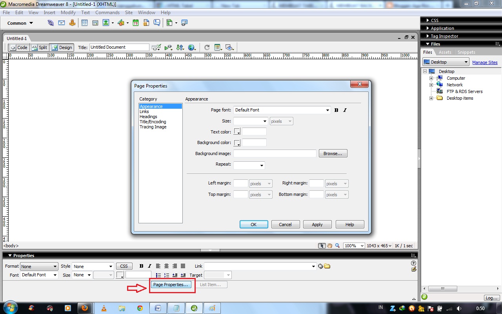Switch to the Snippets tab
Screen dimensions: 502x314
coord(466,52)
